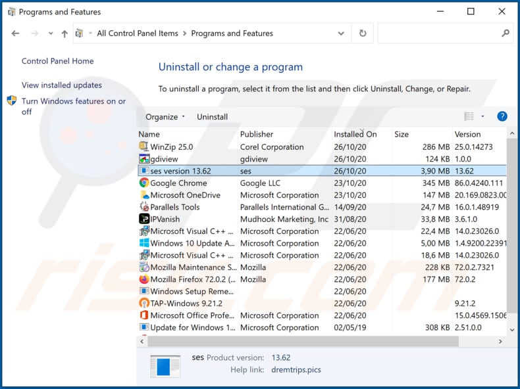Viewport: 520px width, 389px height.
Task: Click the WinZip 25.0 program icon
Action: click(x=144, y=147)
